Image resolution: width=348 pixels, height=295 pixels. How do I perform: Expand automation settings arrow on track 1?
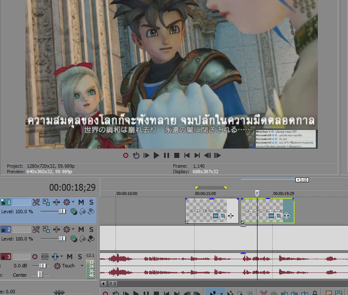click(73, 202)
